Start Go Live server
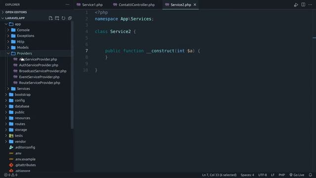Viewport: 316px width, 178px height. pyautogui.click(x=297, y=175)
